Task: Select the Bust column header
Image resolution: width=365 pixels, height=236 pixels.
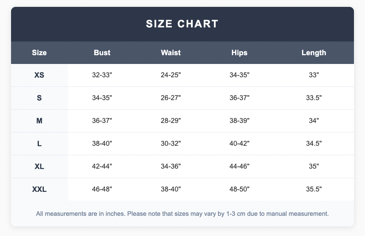Action: point(102,53)
